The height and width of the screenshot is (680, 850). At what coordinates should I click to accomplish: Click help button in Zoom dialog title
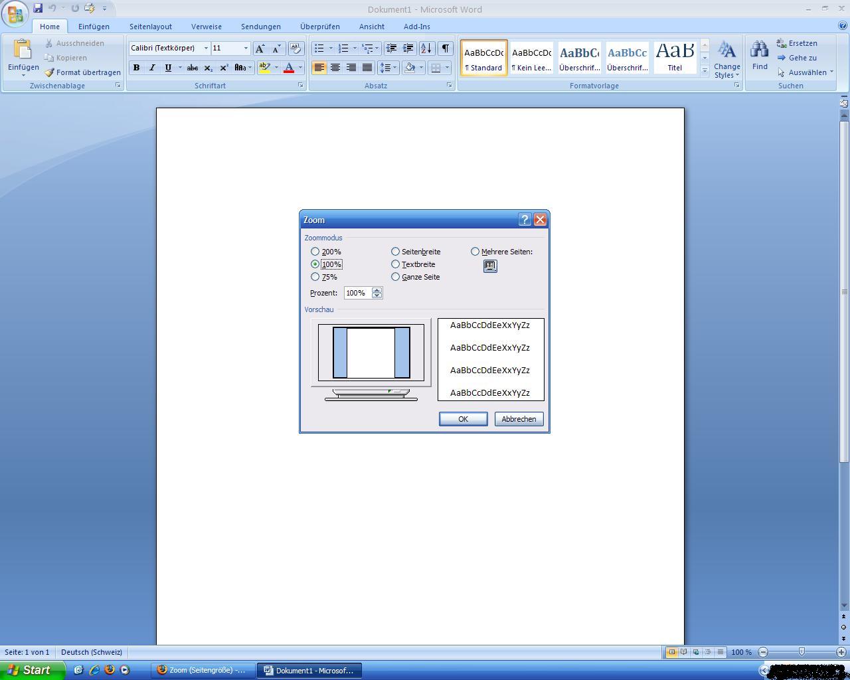coord(525,220)
